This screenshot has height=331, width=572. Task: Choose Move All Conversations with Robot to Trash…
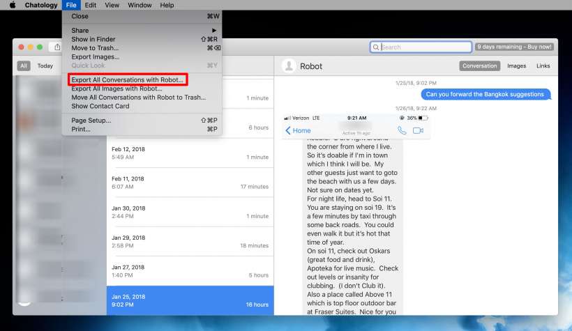pos(142,98)
